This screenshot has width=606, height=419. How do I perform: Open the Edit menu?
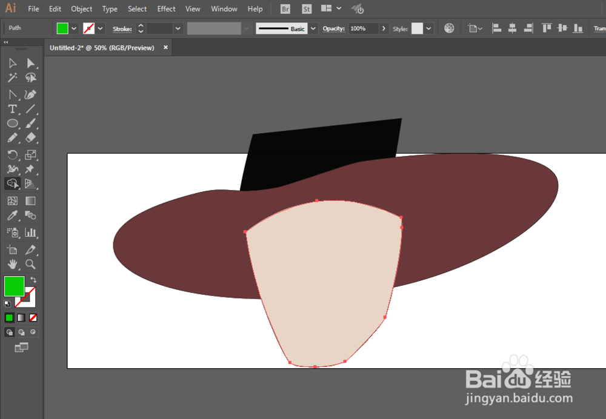[55, 8]
